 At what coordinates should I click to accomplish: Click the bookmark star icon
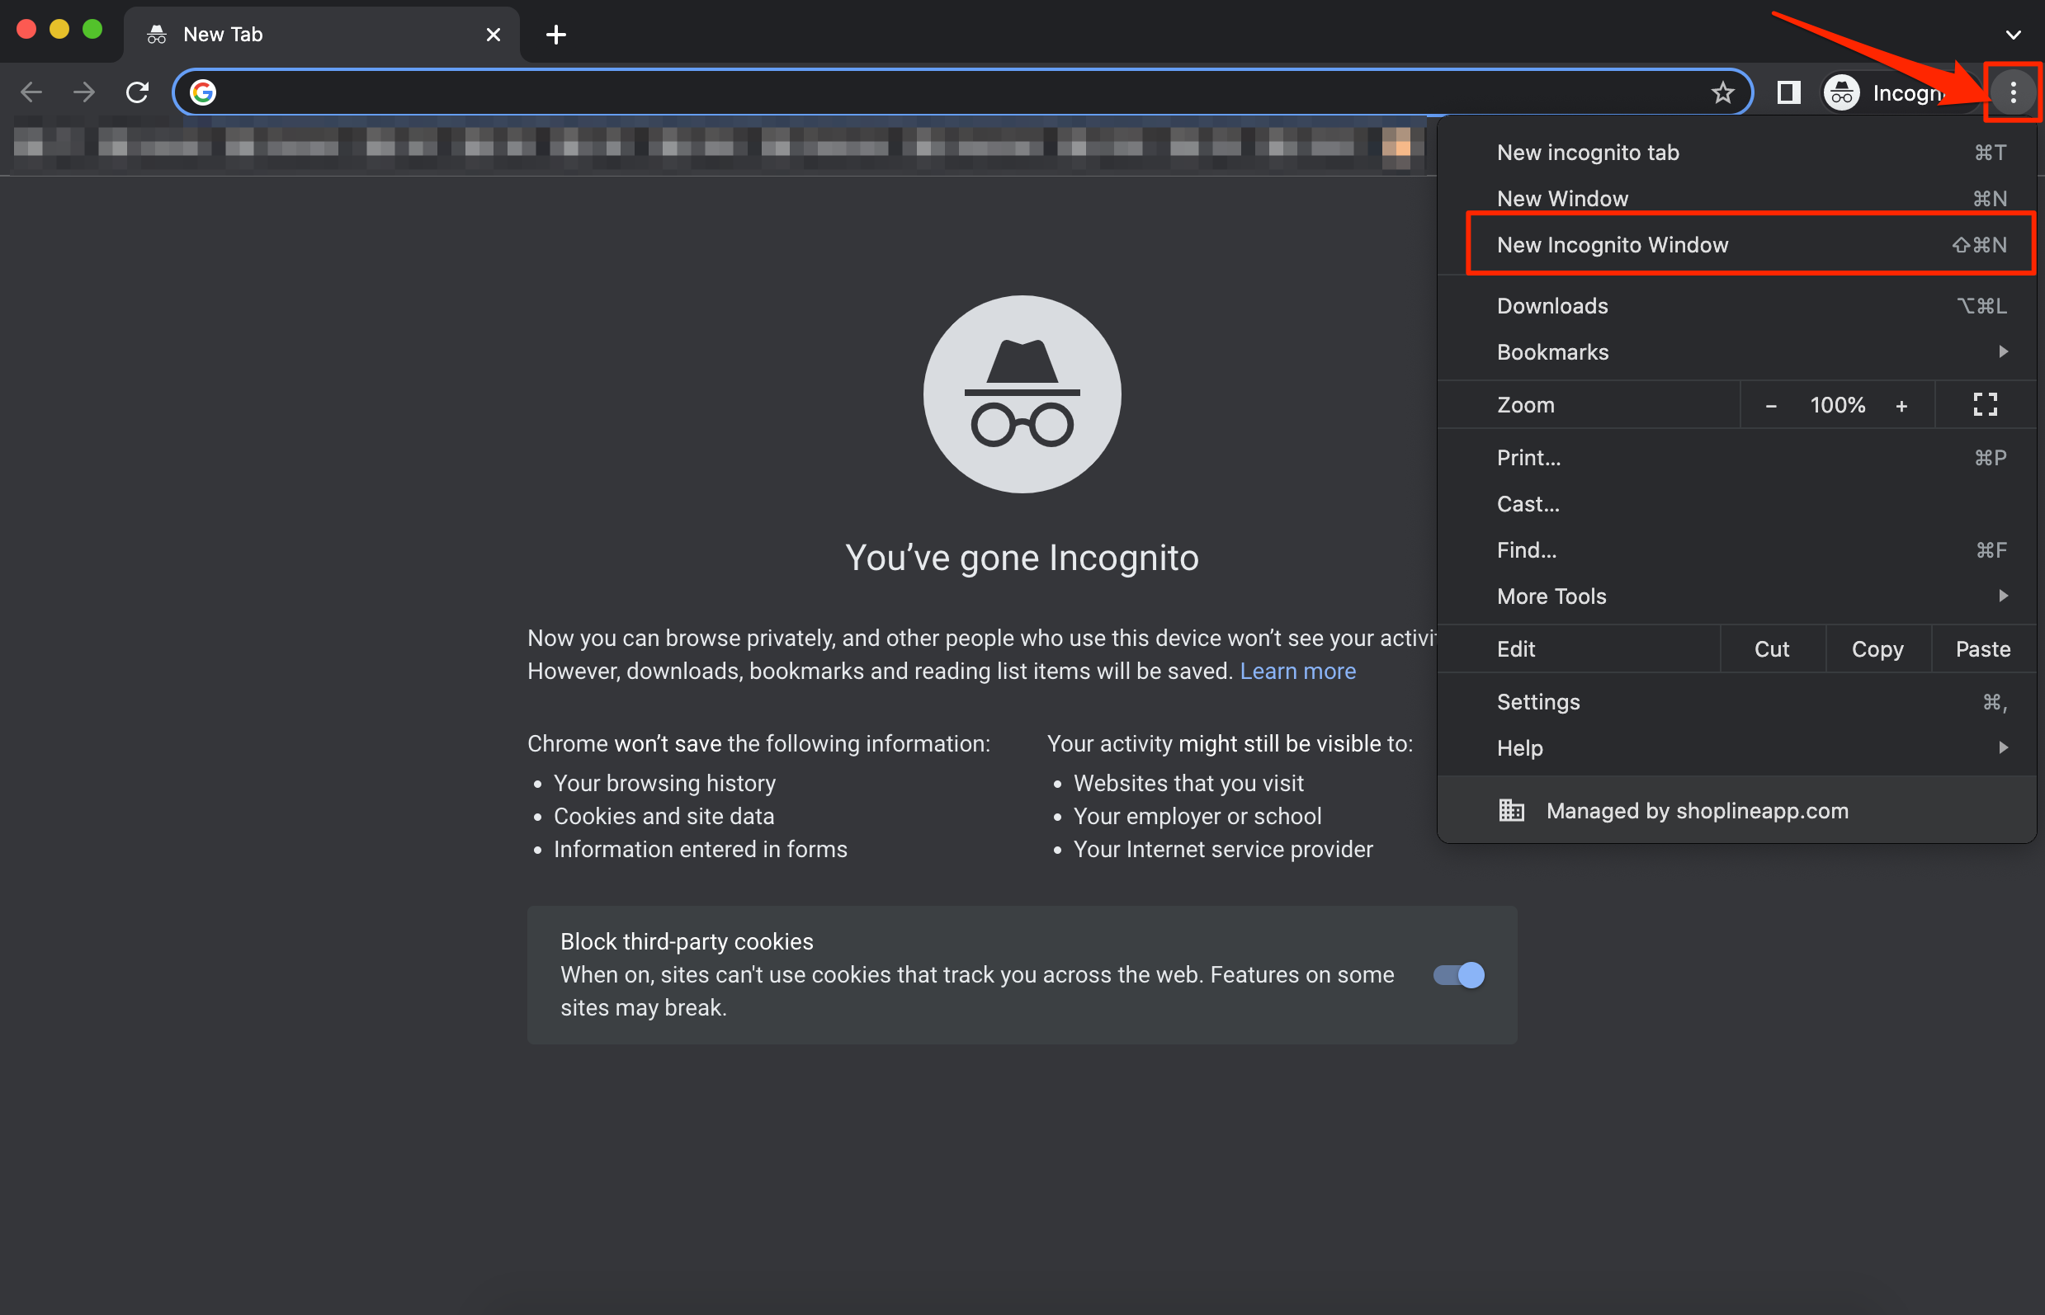1722,92
